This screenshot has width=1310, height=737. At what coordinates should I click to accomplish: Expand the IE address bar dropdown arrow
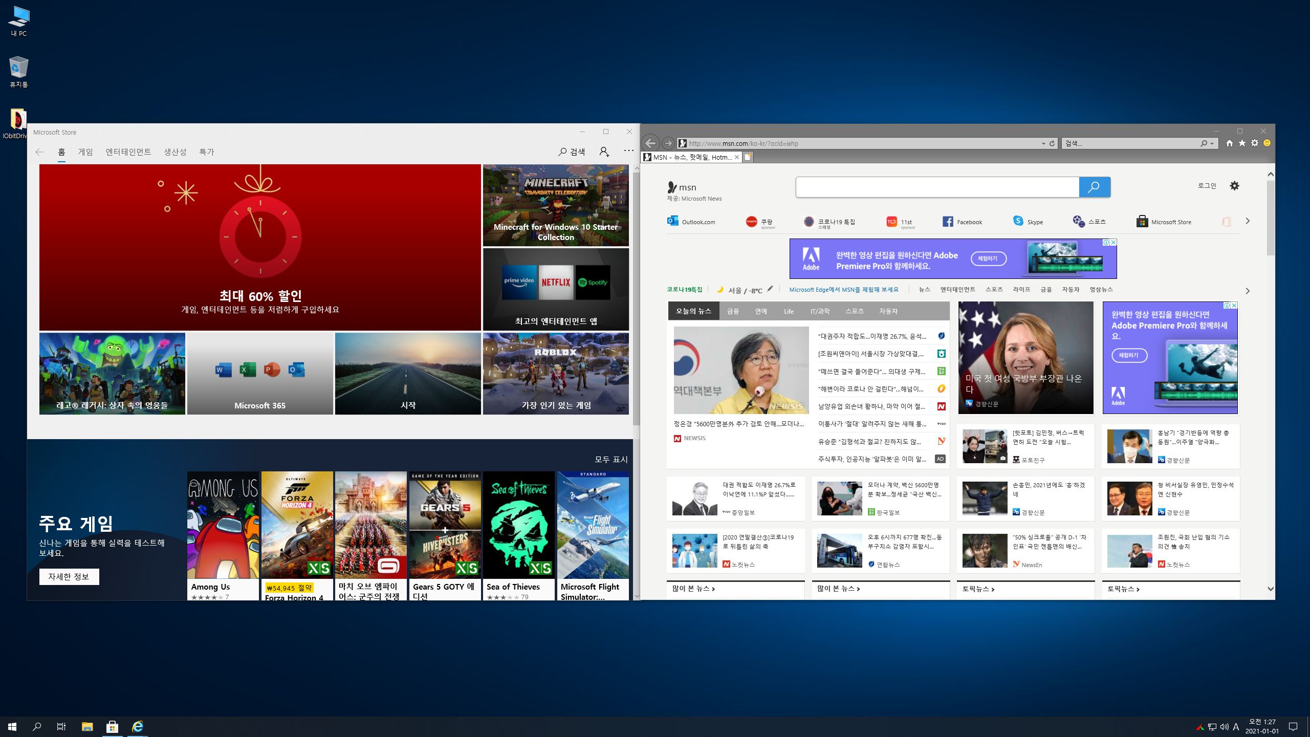click(1043, 144)
